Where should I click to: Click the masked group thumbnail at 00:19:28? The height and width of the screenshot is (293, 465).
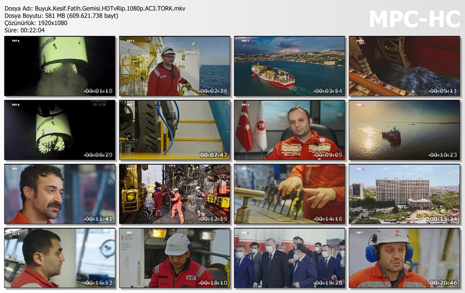pos(290,258)
